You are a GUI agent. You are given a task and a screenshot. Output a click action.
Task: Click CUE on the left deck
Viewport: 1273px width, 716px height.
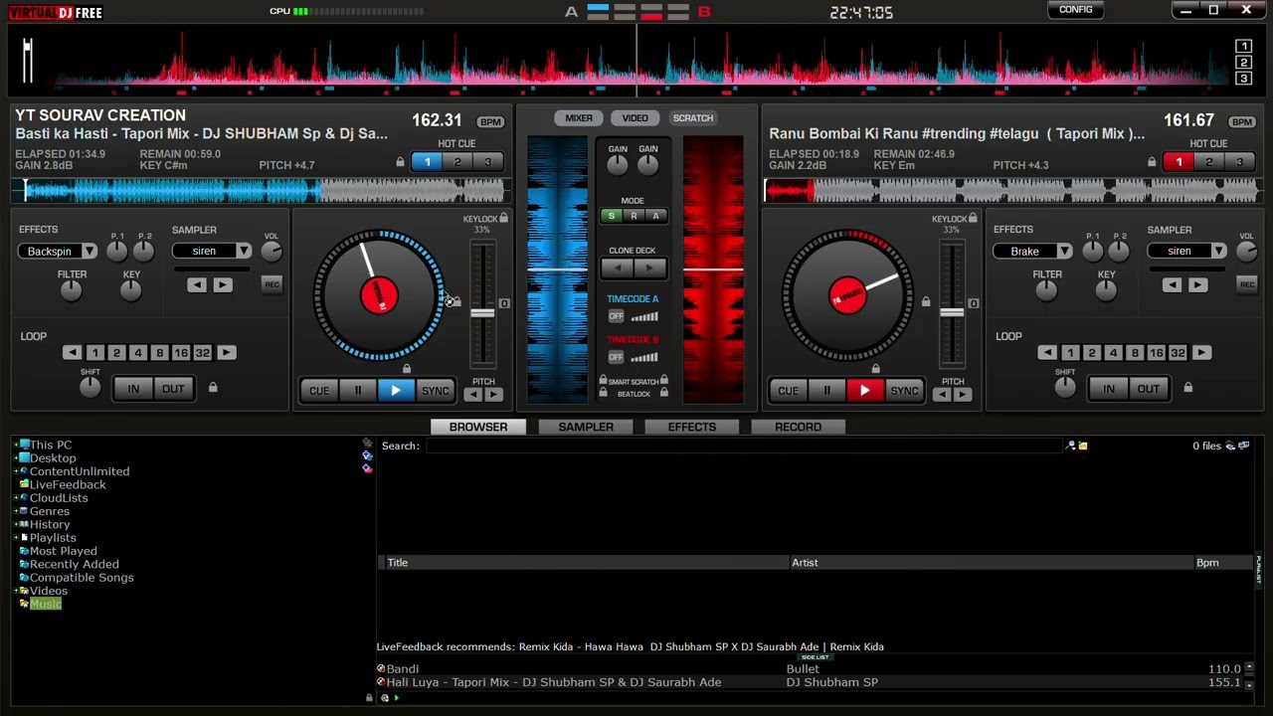(x=319, y=391)
